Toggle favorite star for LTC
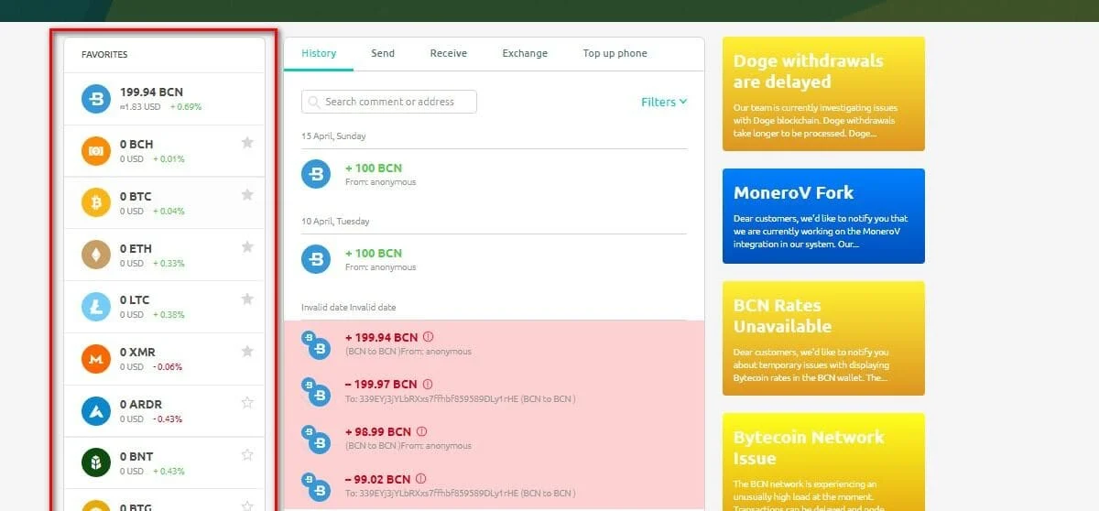The height and width of the screenshot is (511, 1099). pyautogui.click(x=246, y=299)
